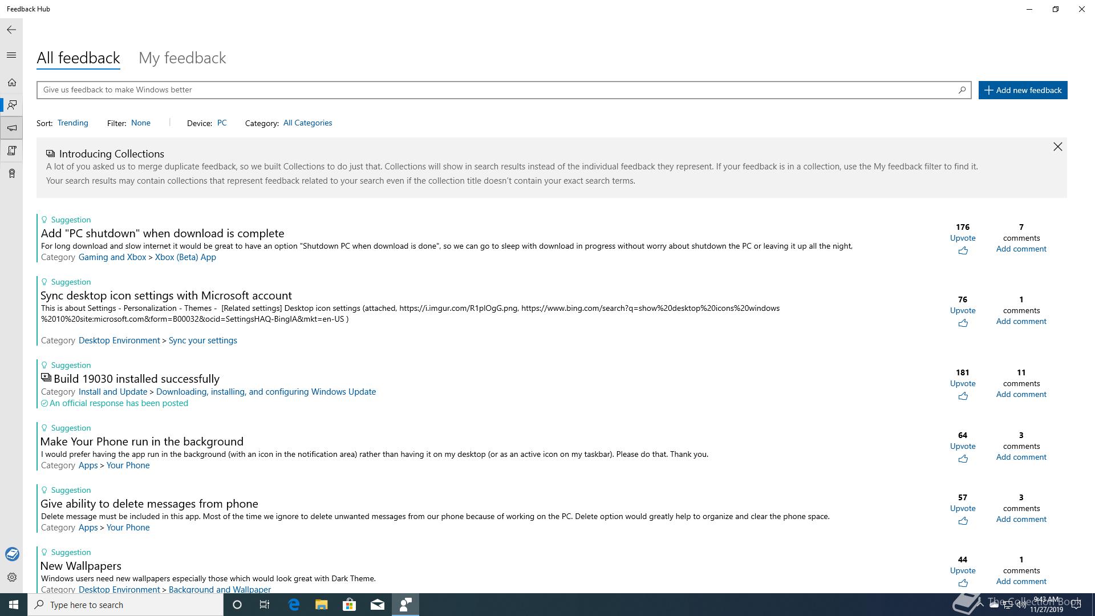Upvote thumb icon for New Wallpapers
Screen dimensions: 1095x616
coord(963,583)
